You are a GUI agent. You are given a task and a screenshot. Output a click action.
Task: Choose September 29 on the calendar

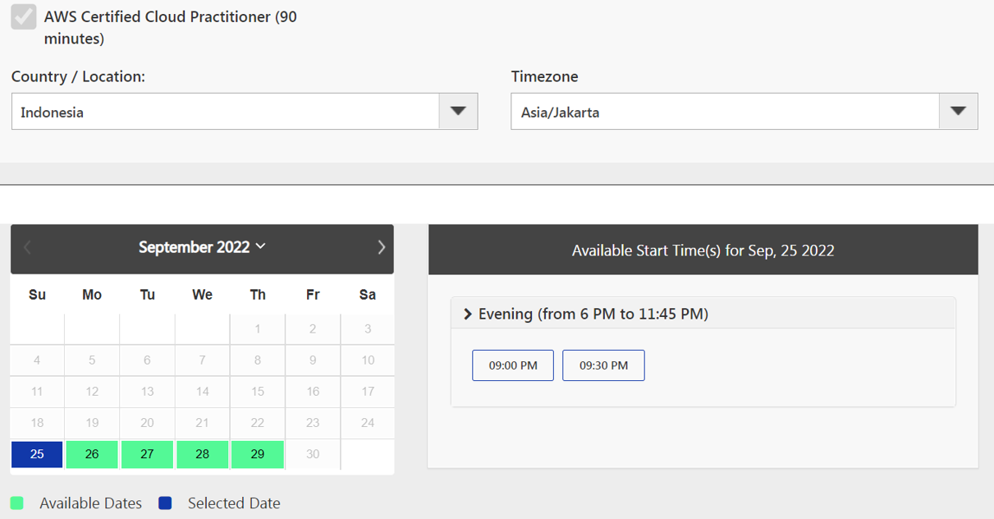pos(258,454)
